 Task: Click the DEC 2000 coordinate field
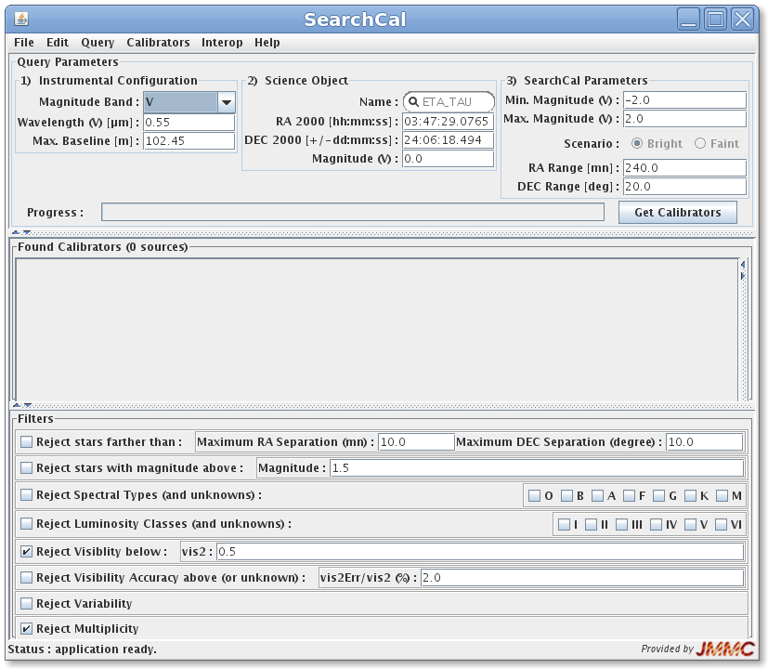click(448, 139)
